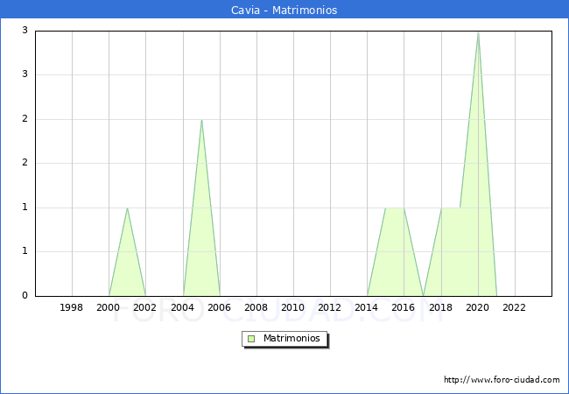Image resolution: width=569 pixels, height=394 pixels.
Task: Select the 2014 x-axis label
Action: point(366,307)
